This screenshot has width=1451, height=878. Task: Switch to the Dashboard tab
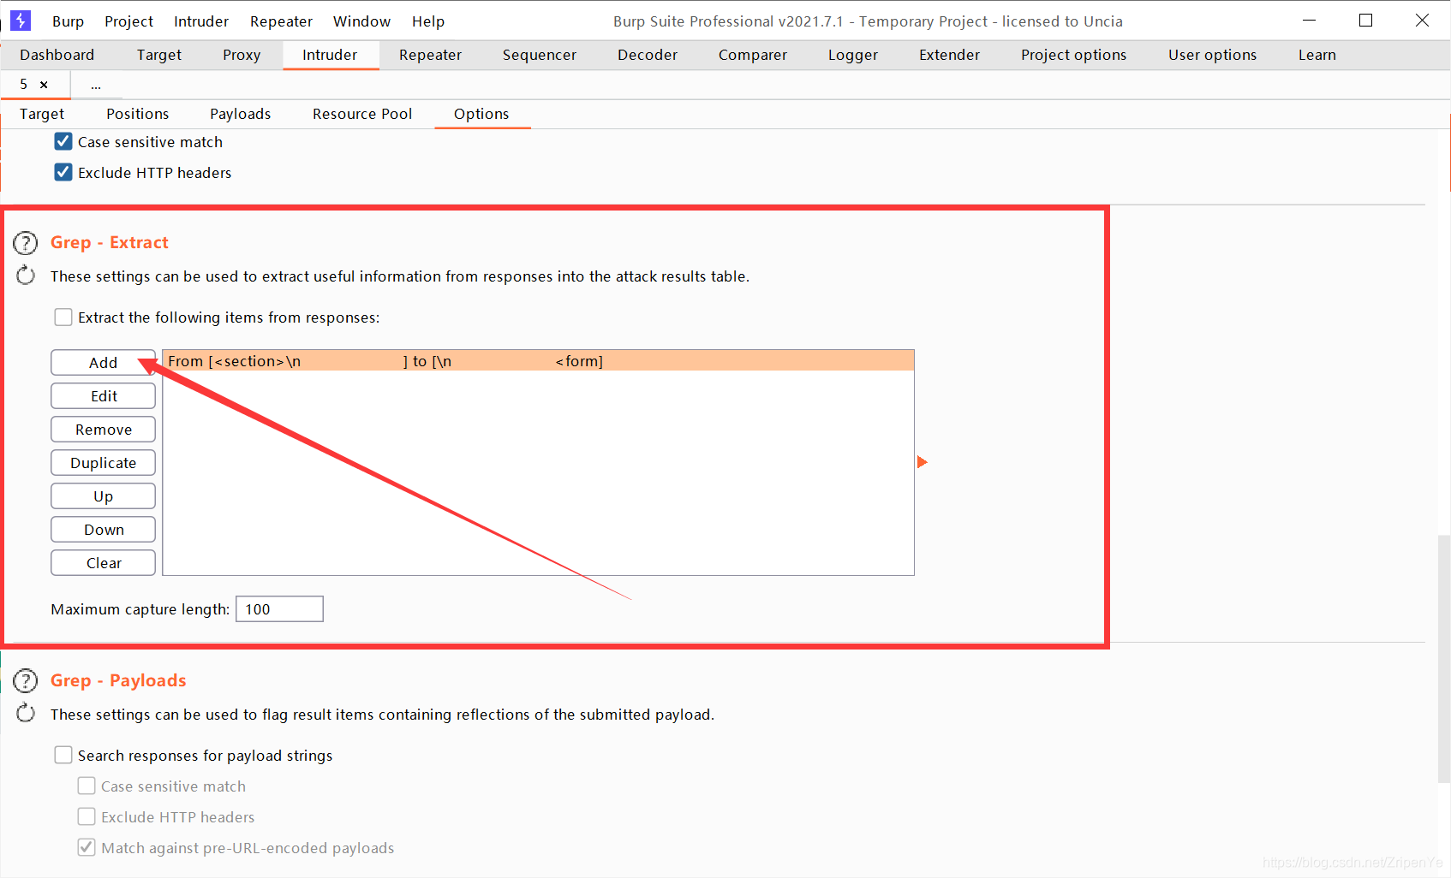(57, 55)
